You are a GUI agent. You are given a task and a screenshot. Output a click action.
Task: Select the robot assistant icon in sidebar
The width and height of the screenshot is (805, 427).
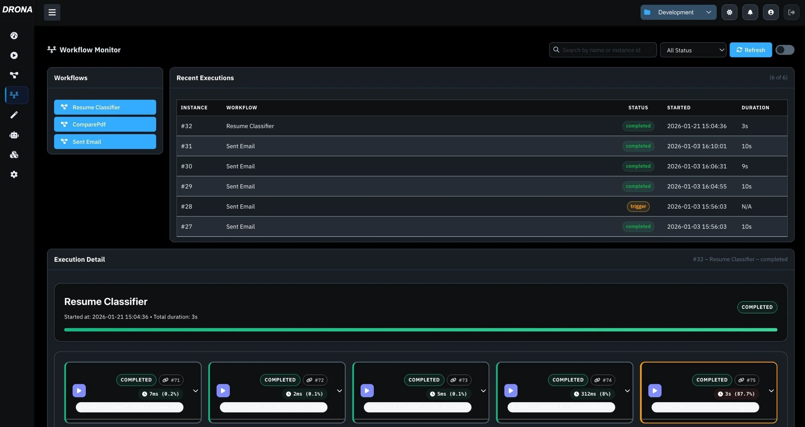[x=14, y=135]
